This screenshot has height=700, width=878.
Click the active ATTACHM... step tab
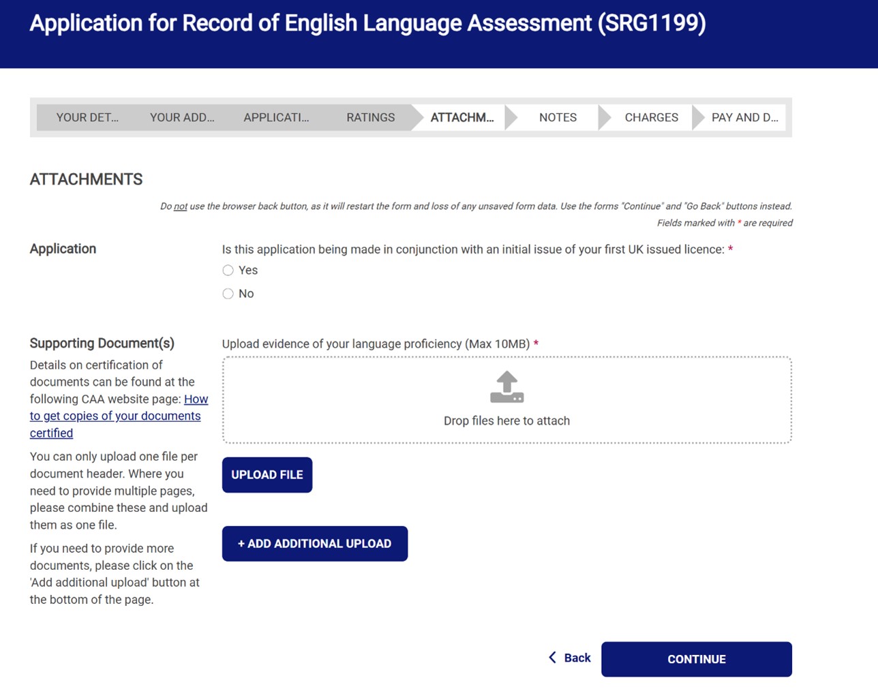pyautogui.click(x=462, y=117)
